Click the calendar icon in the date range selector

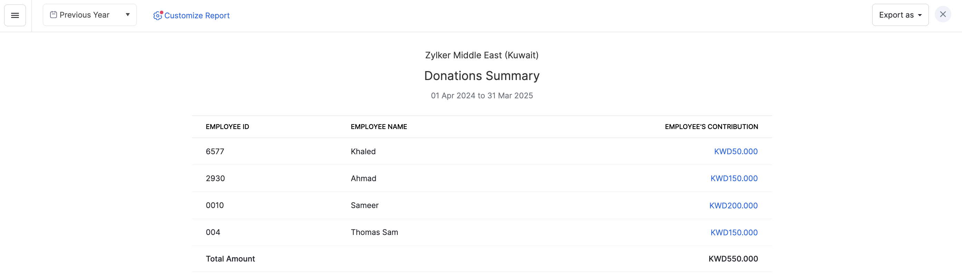(x=54, y=14)
